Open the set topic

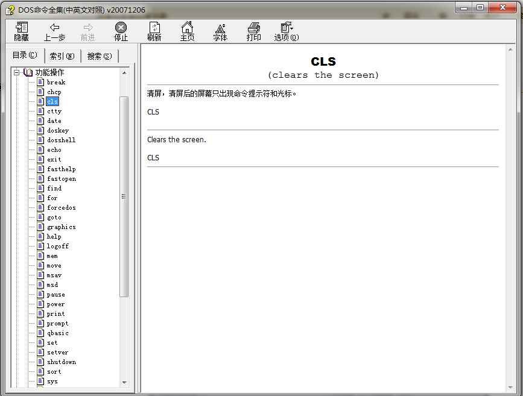click(x=52, y=343)
